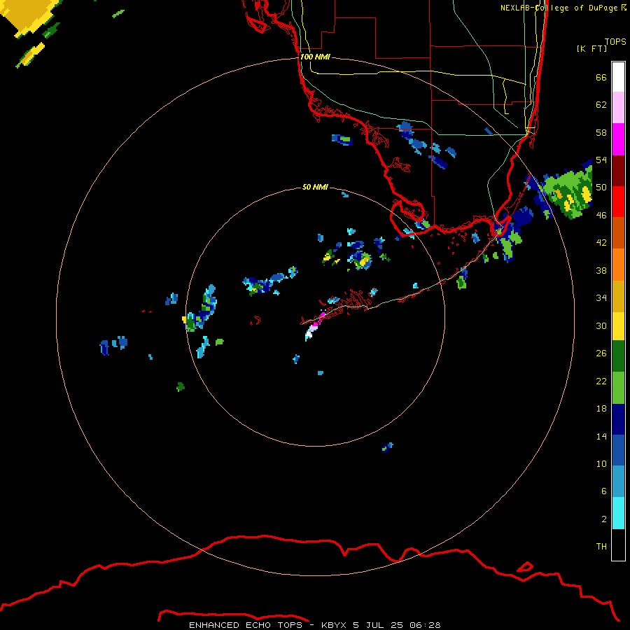Screen dimensions: 630x630
Task: Click the "34" legend value
Action: [x=601, y=298]
